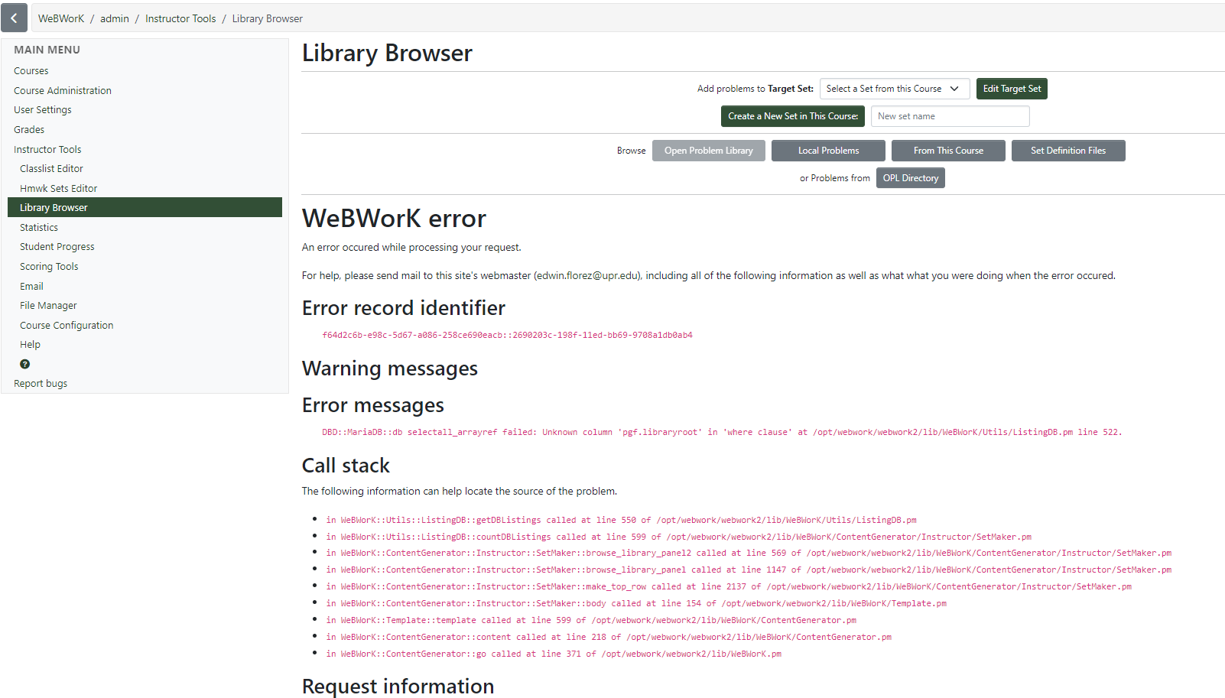
Task: Click the browse_library_panel line 1147 stack entry
Action: pos(749,570)
